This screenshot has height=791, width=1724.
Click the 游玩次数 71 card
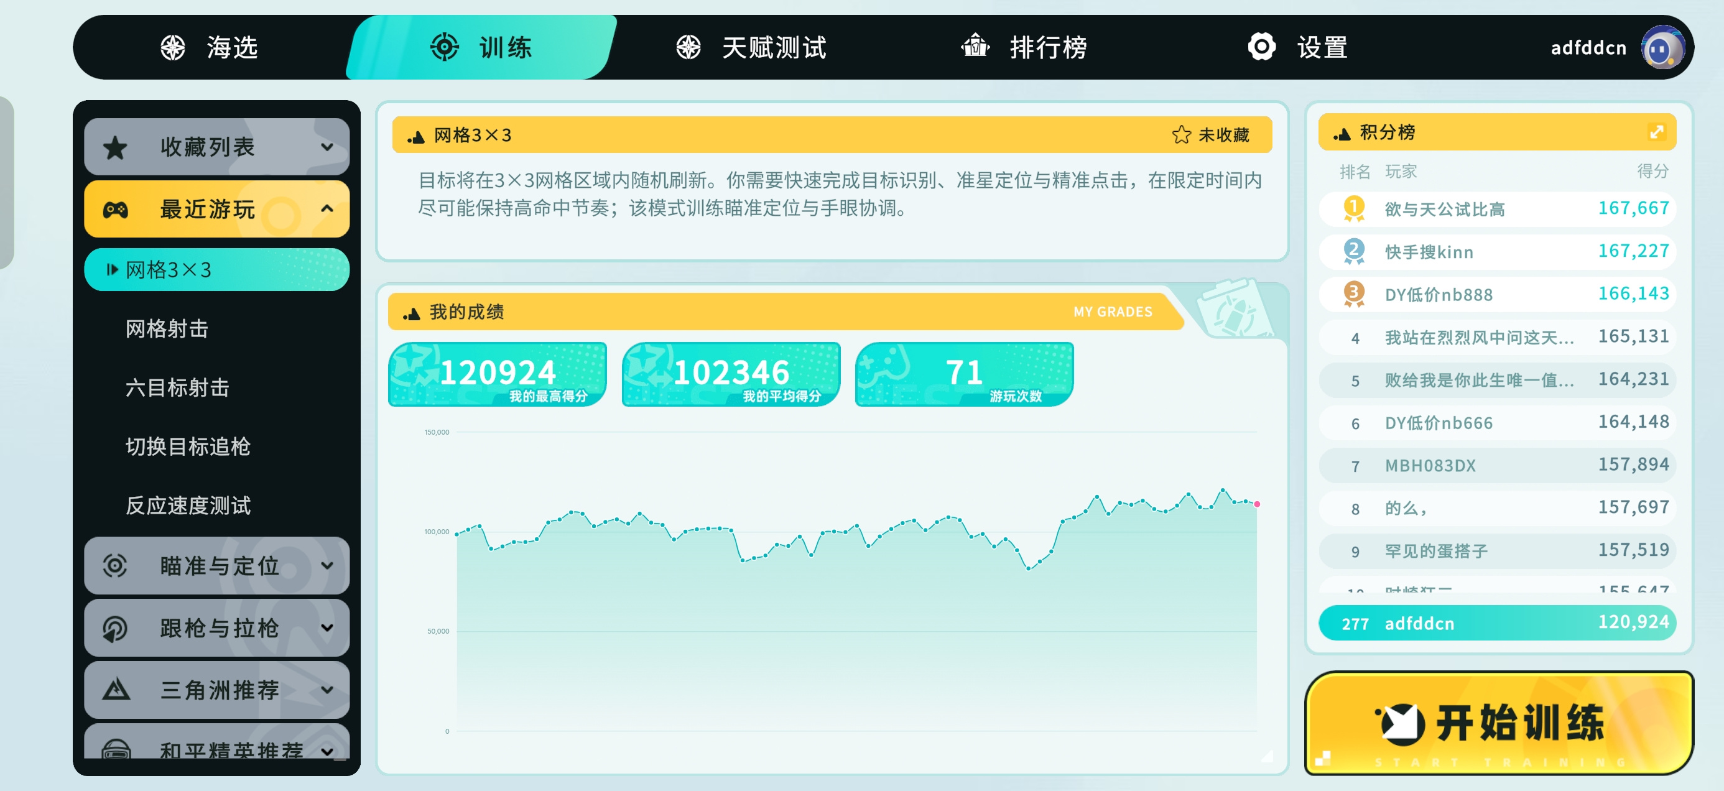tap(965, 374)
